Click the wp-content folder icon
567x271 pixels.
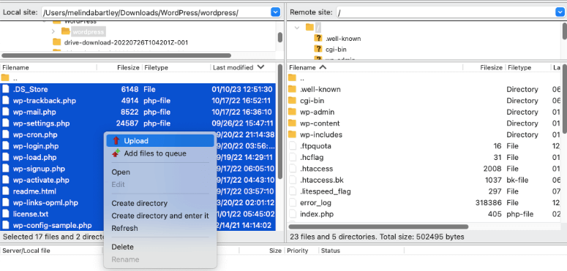coord(292,123)
